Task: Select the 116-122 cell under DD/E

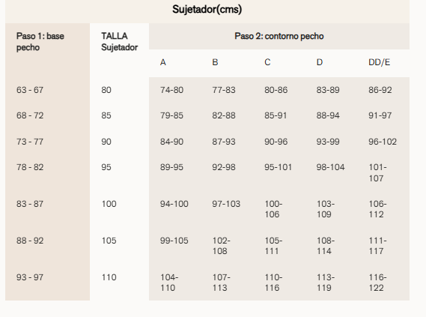Action: tap(377, 283)
